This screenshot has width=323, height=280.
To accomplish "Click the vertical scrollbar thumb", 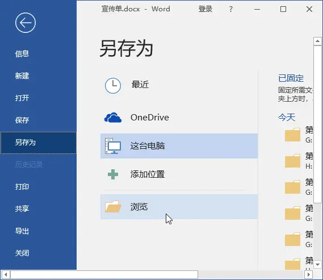I will click(317, 124).
